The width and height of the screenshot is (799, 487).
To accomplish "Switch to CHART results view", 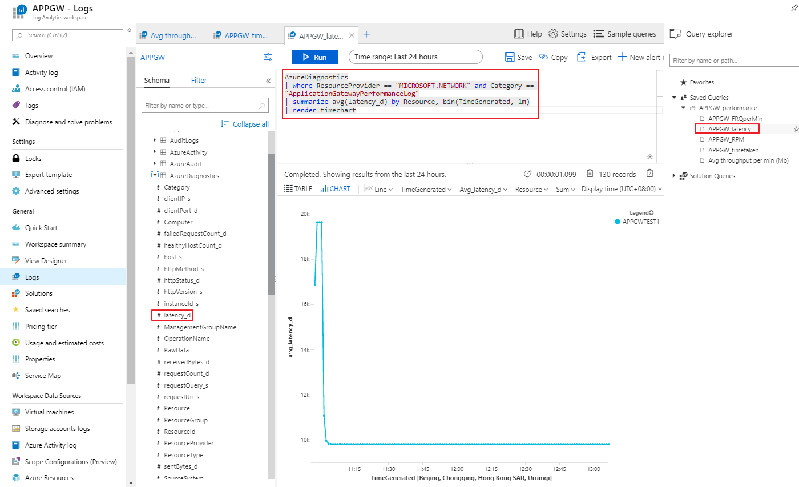I will pos(336,189).
